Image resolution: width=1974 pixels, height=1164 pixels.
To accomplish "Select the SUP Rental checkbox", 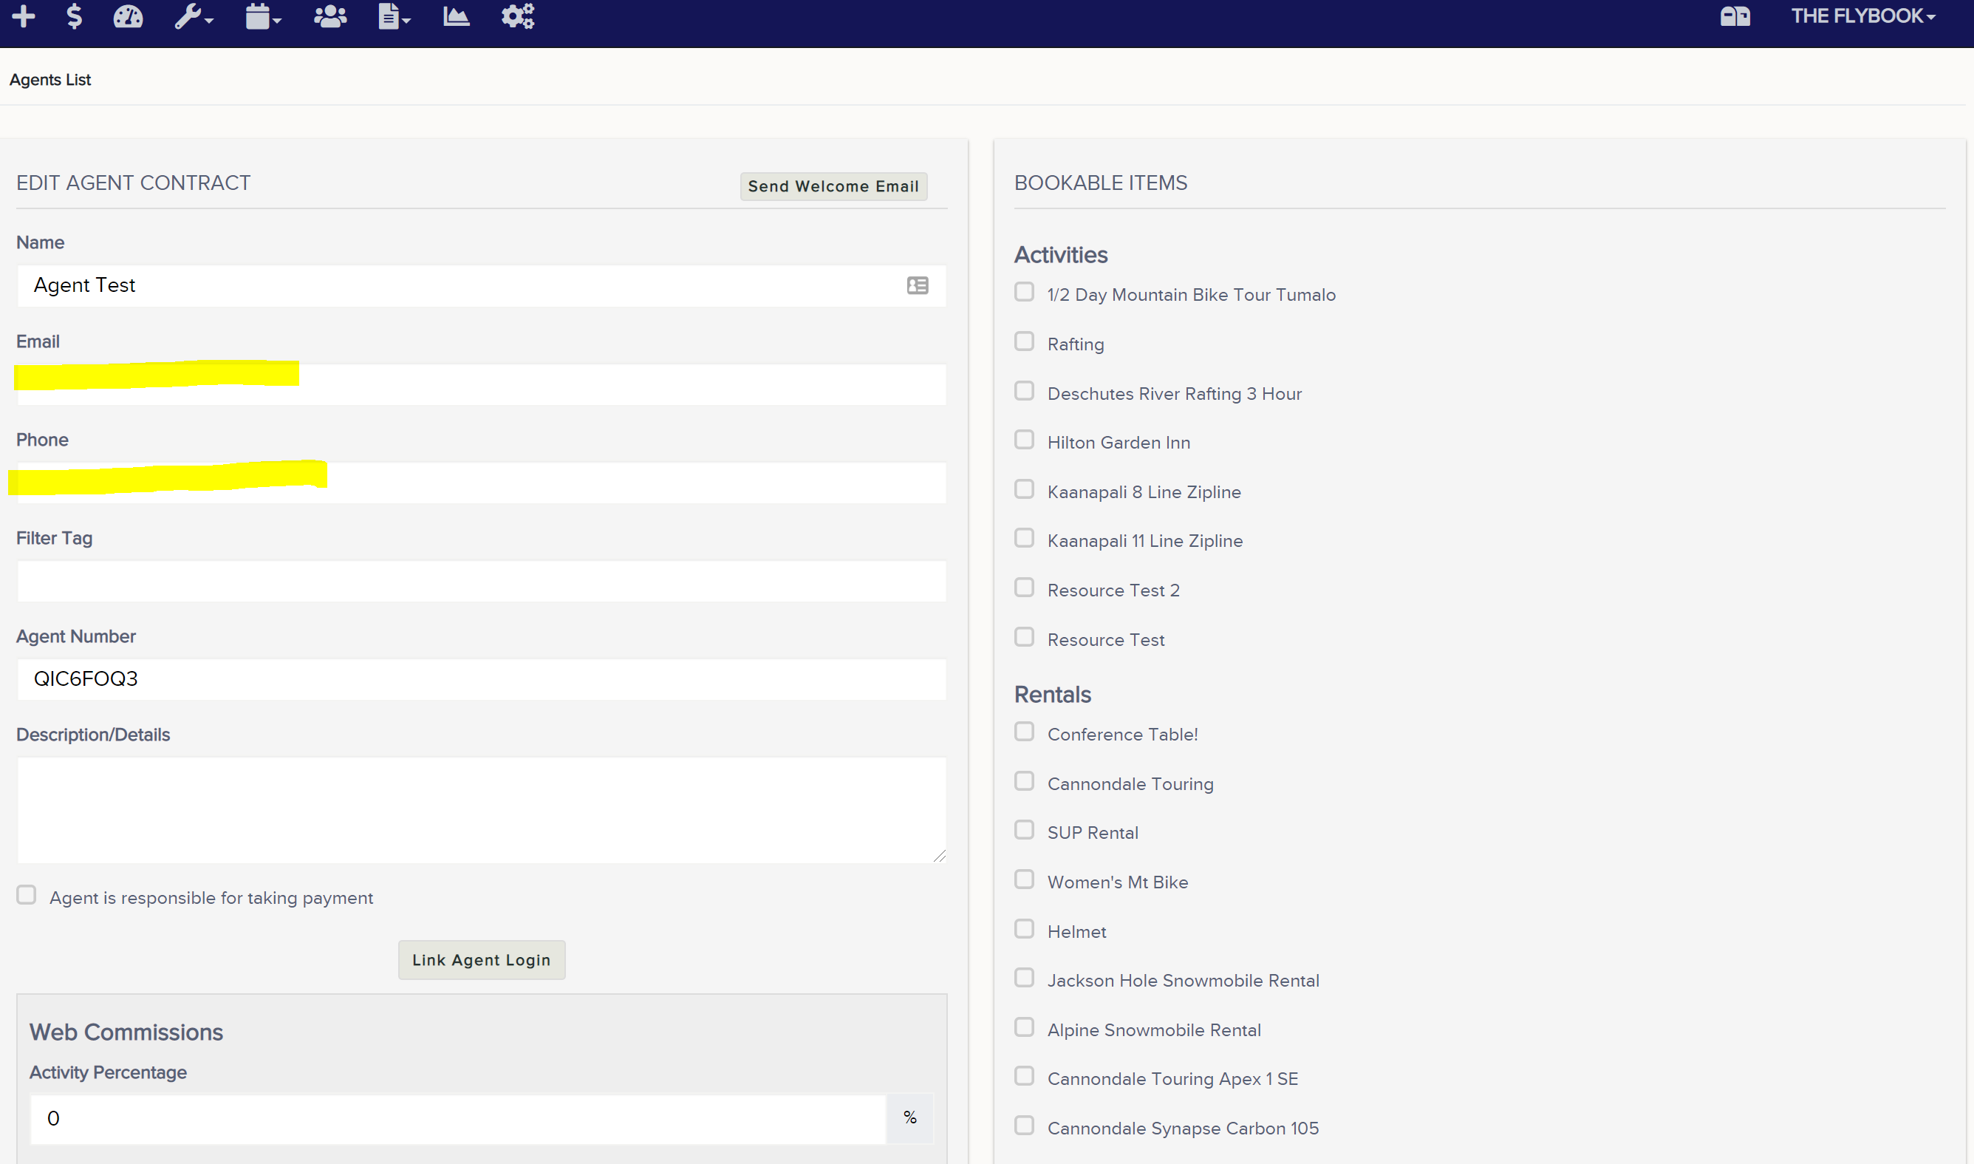I will [x=1024, y=829].
